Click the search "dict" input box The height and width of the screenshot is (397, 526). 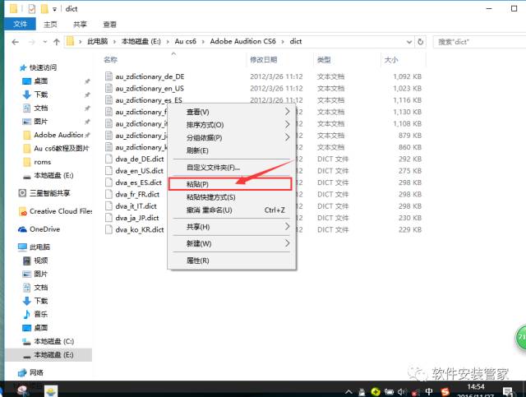pos(473,41)
